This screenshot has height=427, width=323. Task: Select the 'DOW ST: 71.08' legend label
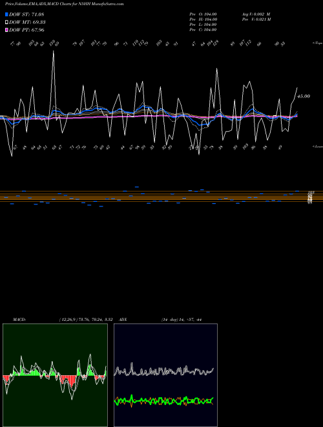pos(26,14)
